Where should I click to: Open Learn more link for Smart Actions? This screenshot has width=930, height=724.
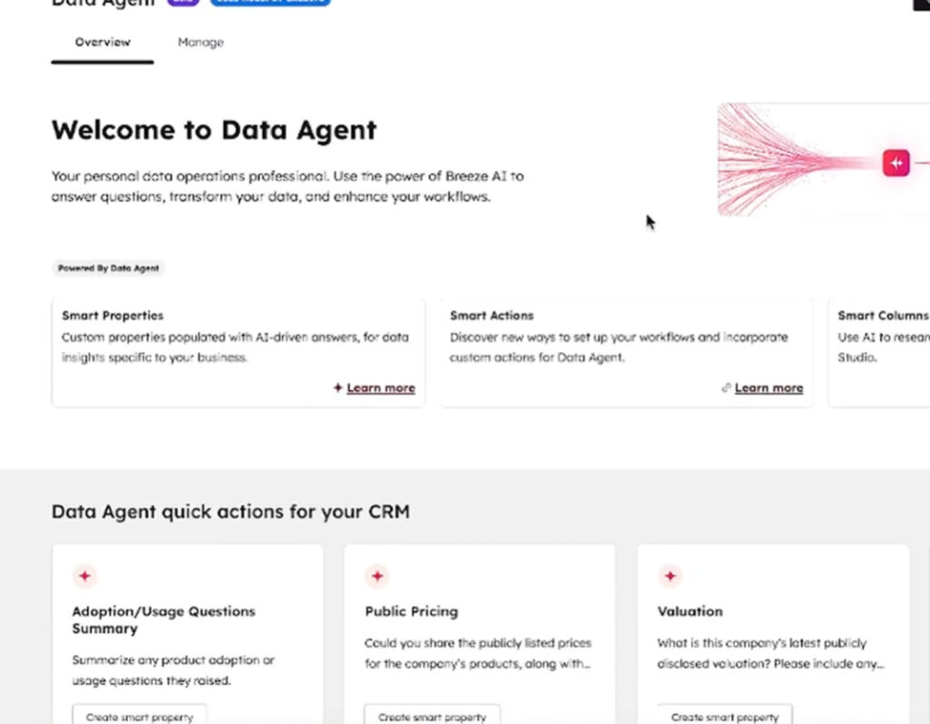(768, 388)
